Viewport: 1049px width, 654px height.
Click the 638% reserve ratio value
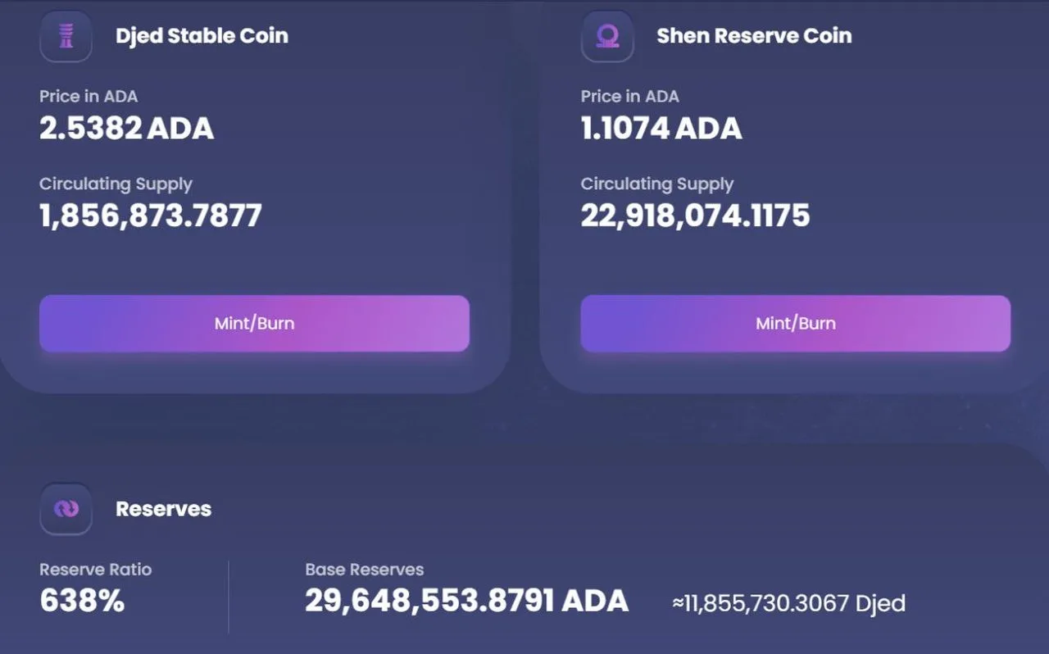pyautogui.click(x=82, y=602)
